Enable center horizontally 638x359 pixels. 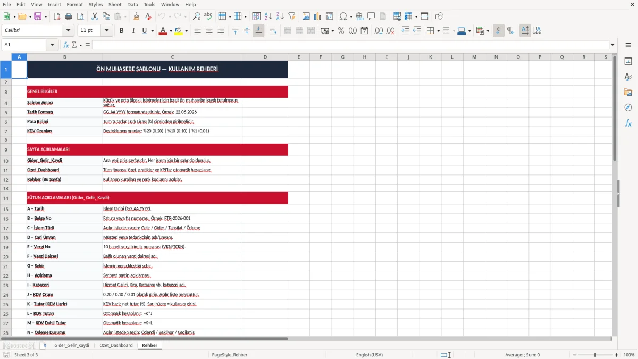pyautogui.click(x=209, y=31)
